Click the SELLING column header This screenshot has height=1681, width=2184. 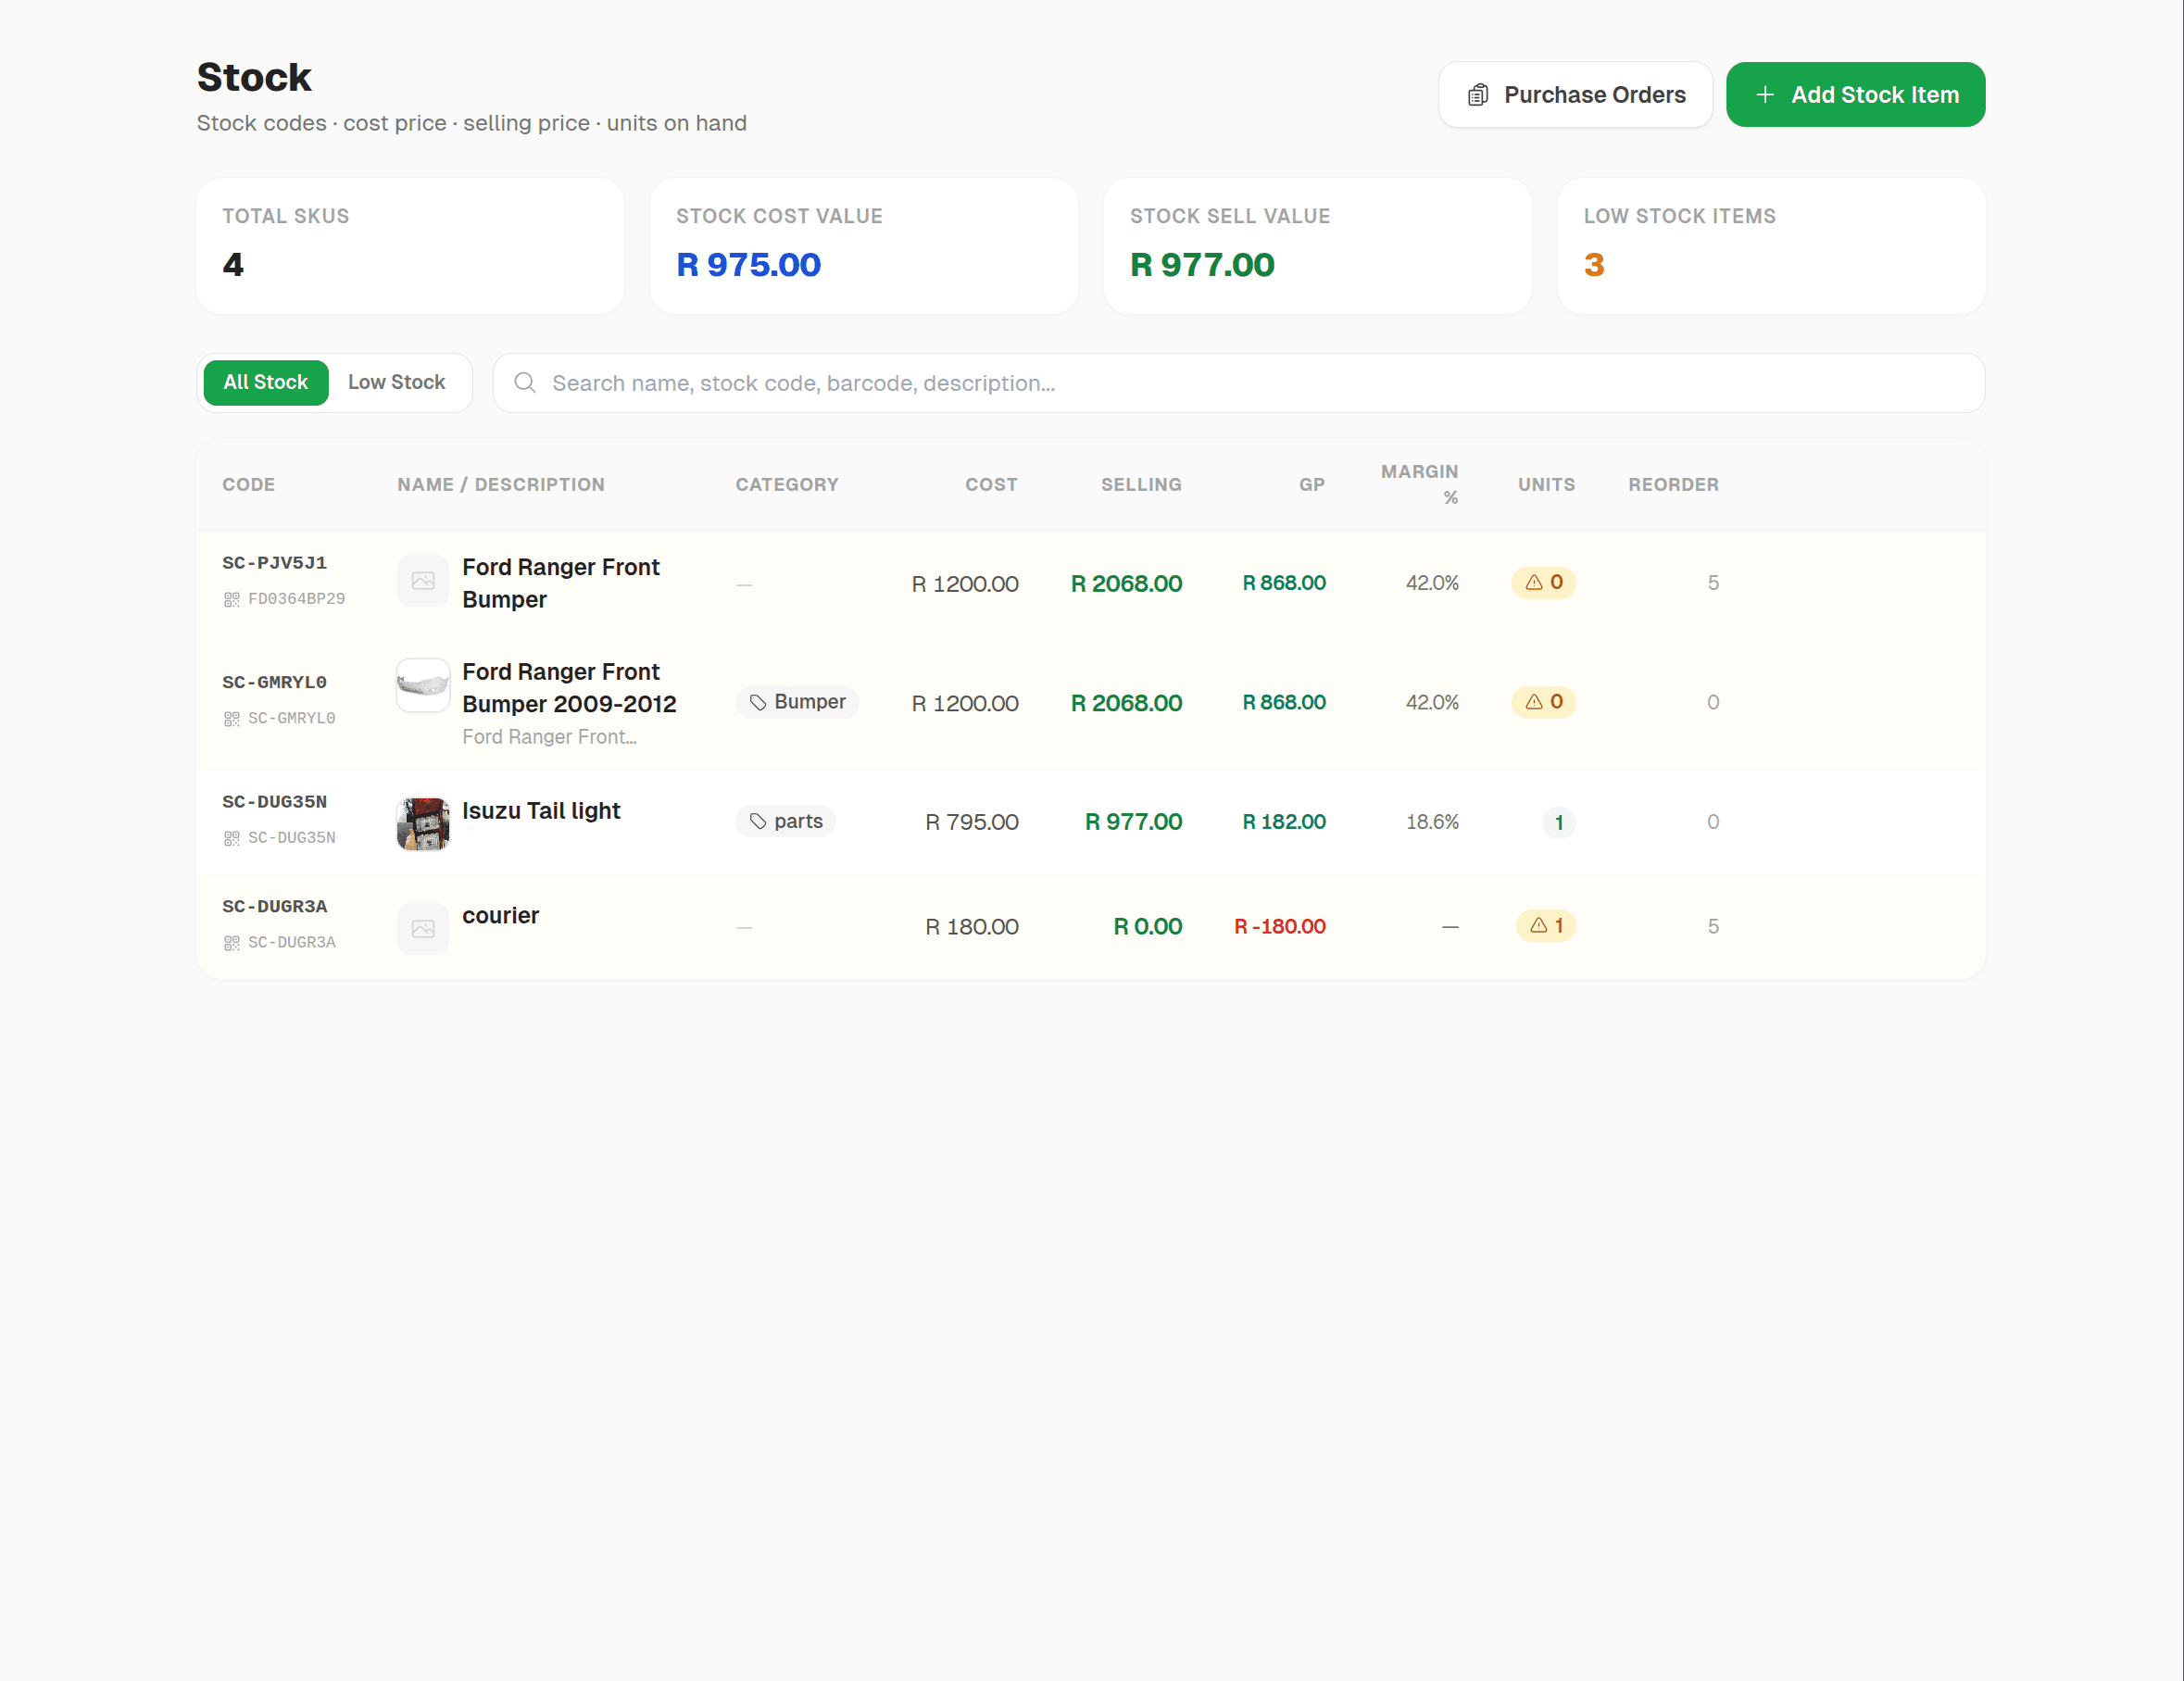[1141, 485]
